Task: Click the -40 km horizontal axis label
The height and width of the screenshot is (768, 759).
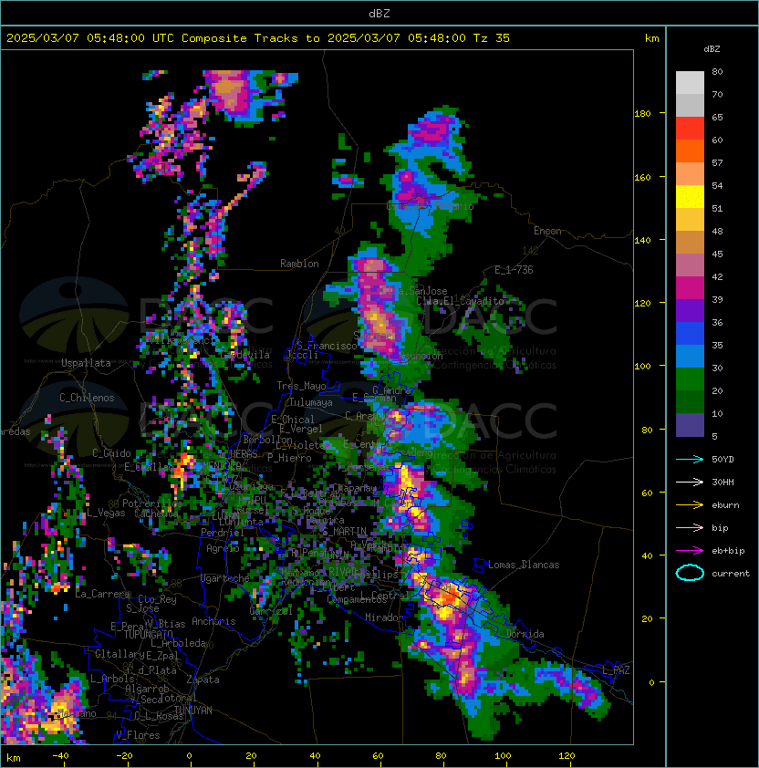Action: (x=60, y=756)
